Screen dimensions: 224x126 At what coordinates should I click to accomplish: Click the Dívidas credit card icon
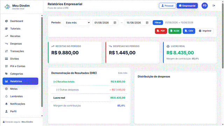(6, 59)
